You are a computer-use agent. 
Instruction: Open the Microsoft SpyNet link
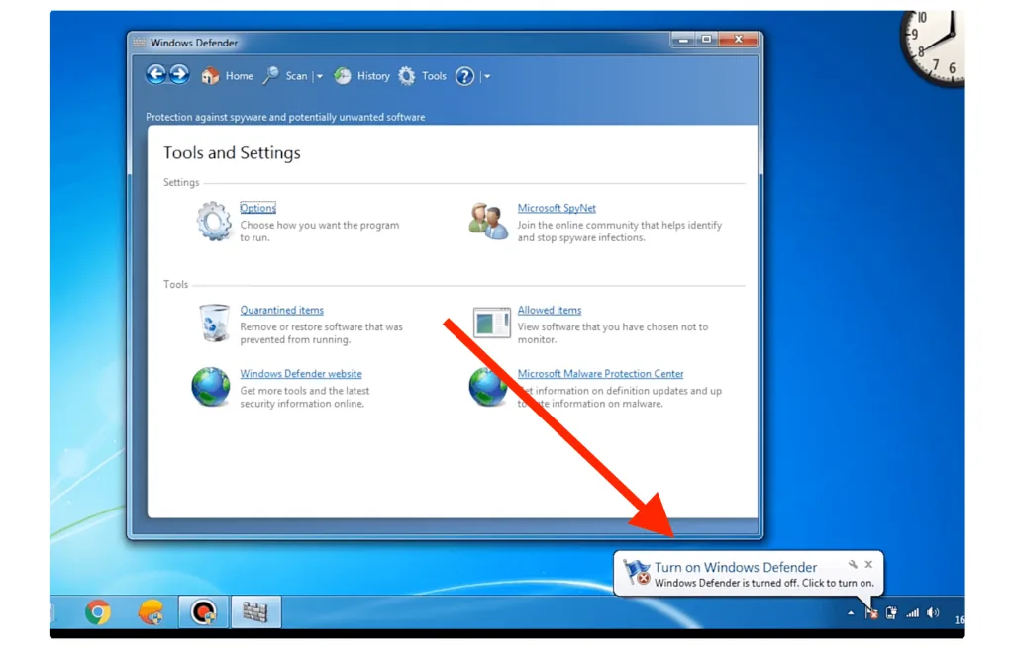pos(557,208)
